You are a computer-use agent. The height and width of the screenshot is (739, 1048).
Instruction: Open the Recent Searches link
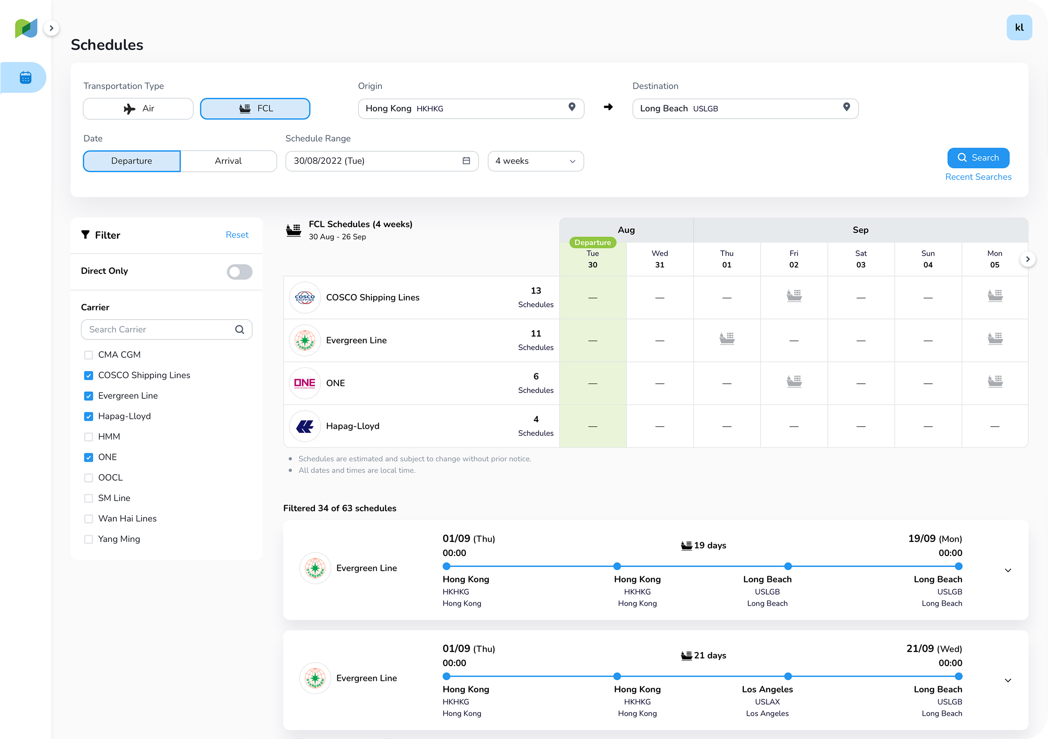978,177
